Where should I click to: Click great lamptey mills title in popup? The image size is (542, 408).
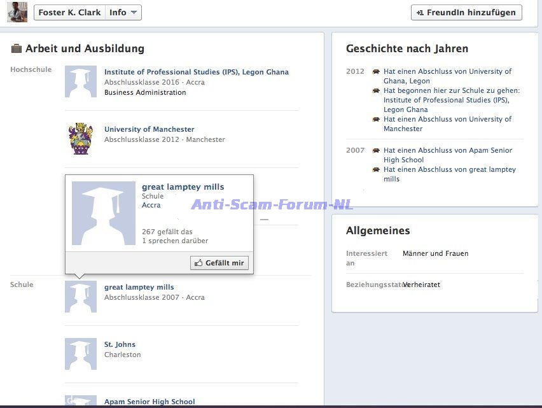pos(183,186)
